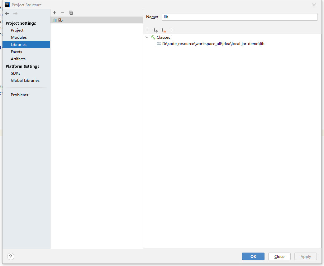Copy the selected library

point(71,13)
